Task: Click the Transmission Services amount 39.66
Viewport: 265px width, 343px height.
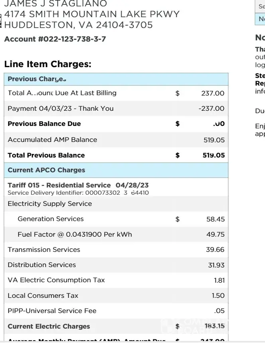Action: 215,250
